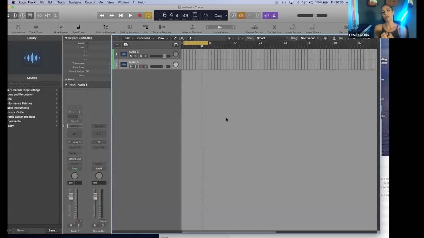Open the Editors with the scissors icon

55,16
